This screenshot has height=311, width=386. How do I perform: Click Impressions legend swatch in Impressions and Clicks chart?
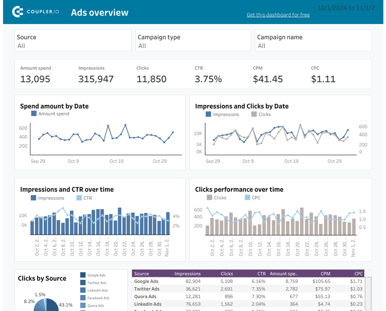pyautogui.click(x=208, y=114)
